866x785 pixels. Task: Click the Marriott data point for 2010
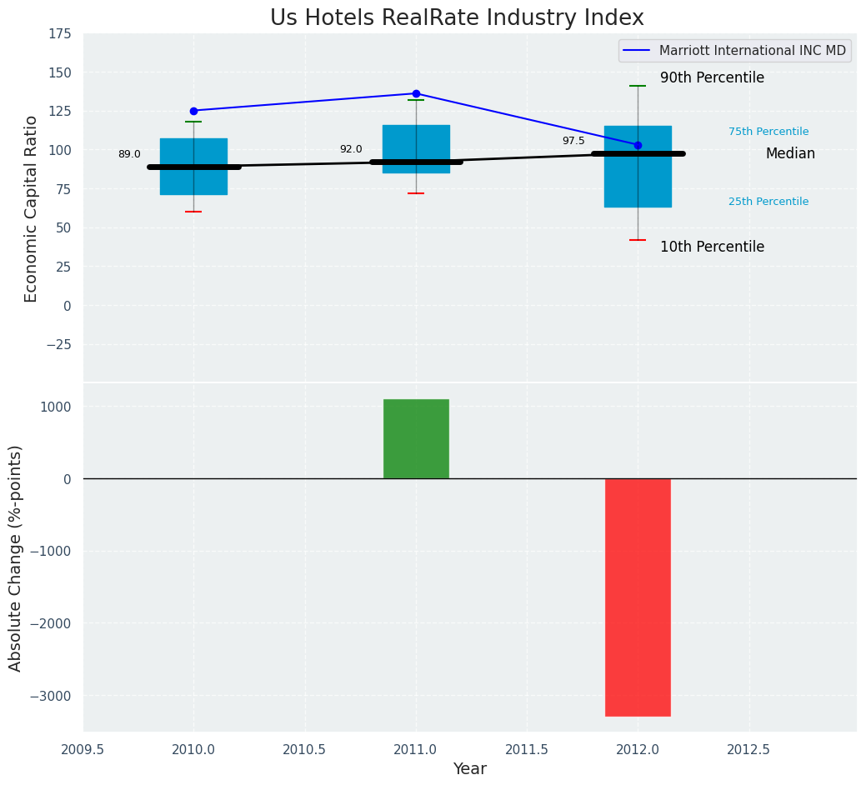tap(193, 111)
